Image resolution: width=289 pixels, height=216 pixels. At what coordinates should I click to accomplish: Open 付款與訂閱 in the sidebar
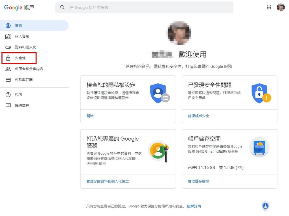point(34,80)
